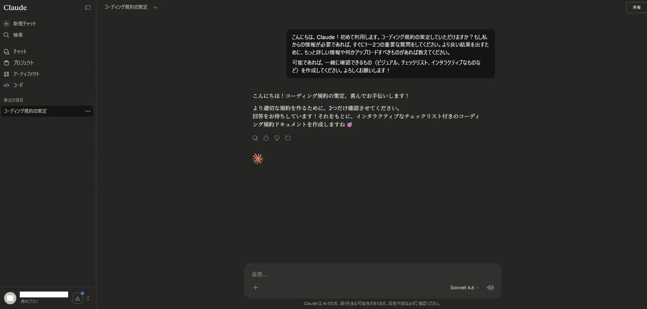Click the plus icon beside 新規チャット
The image size is (647, 309).
coord(6,24)
